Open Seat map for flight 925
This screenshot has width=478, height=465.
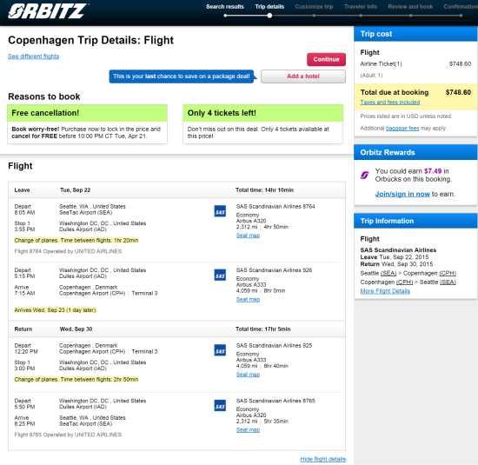coord(248,375)
